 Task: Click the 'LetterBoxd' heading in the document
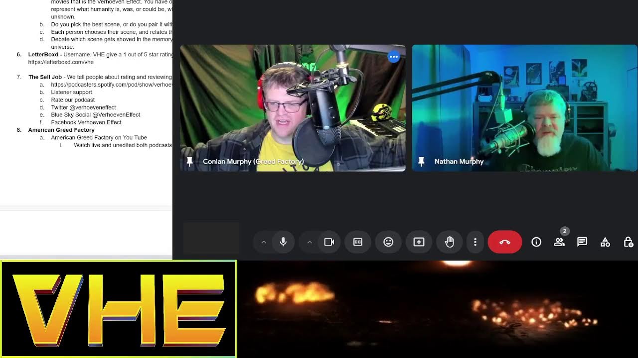click(x=43, y=55)
